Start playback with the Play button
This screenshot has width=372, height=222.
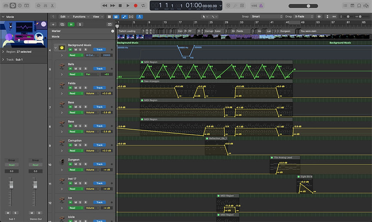tap(128, 6)
